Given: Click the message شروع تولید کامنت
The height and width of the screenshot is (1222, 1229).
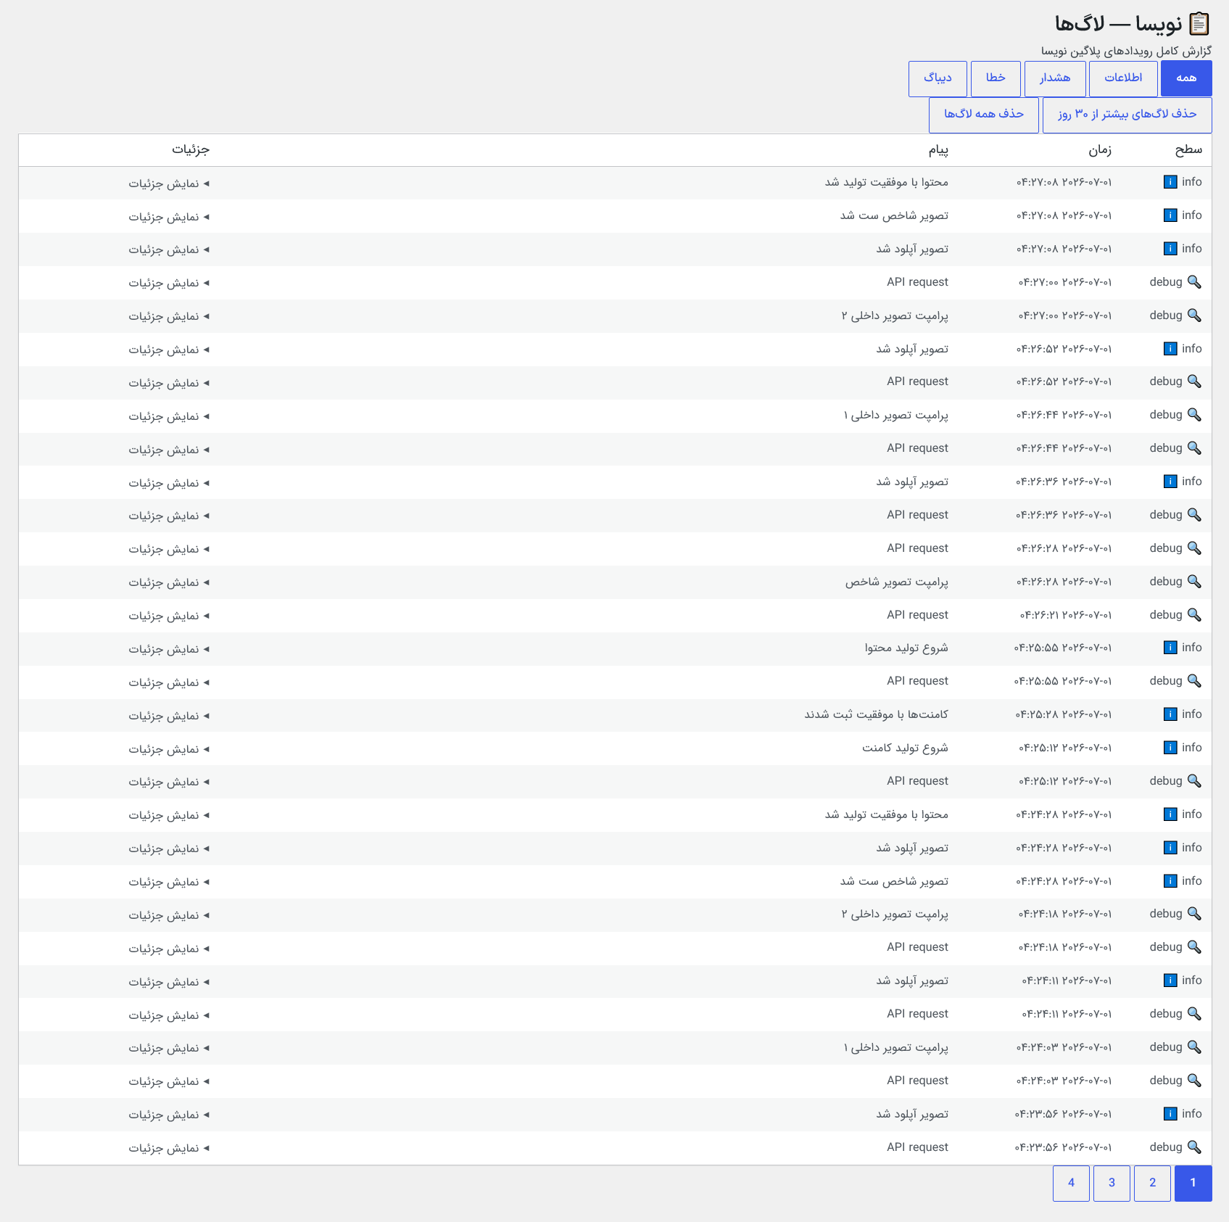Looking at the screenshot, I should (x=905, y=748).
